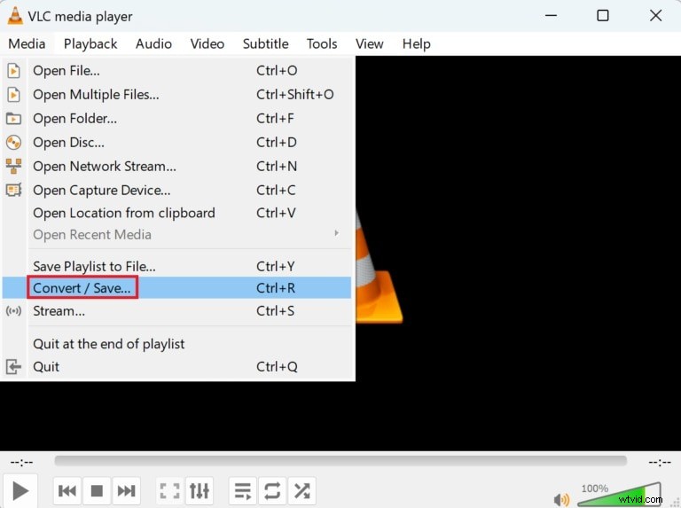Select Open Network Stream... entry
Viewport: 681px width, 508px height.
point(176,166)
